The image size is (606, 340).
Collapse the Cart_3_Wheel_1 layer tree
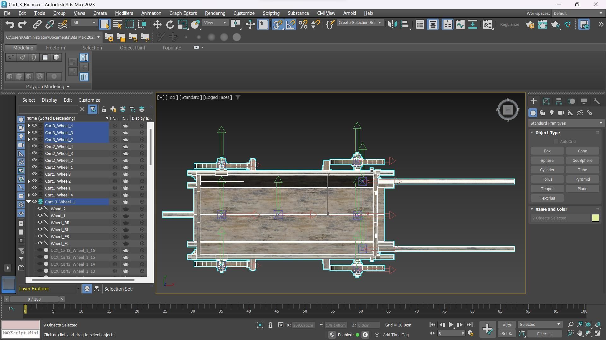coord(29,202)
